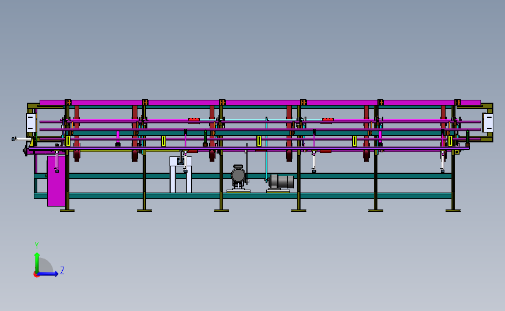Click the blue Z axis arrow of the triad

[x=48, y=274]
